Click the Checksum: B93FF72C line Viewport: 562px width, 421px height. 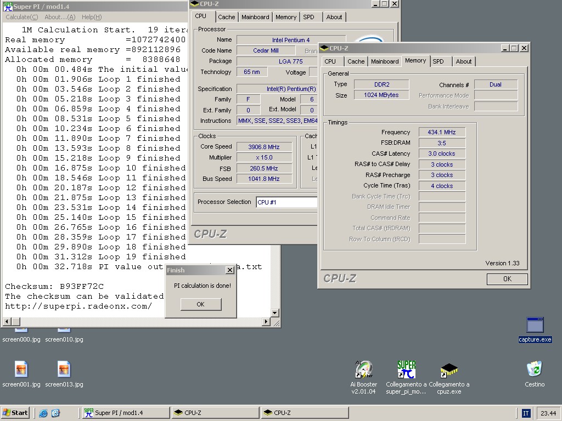[x=54, y=286]
